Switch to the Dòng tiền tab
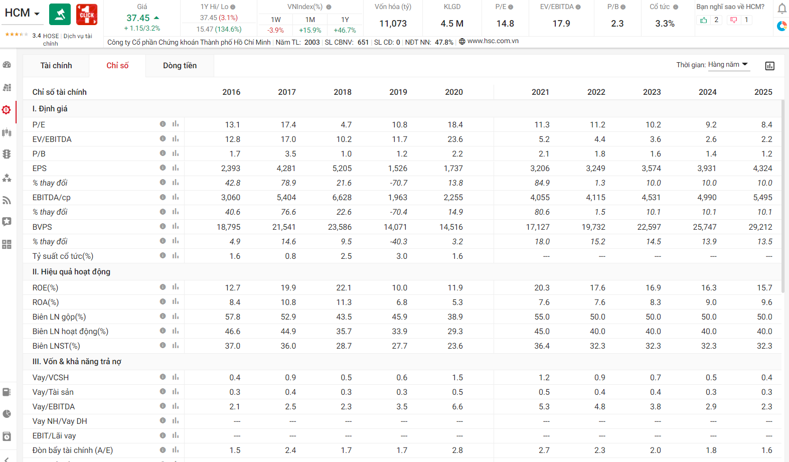 pyautogui.click(x=180, y=66)
